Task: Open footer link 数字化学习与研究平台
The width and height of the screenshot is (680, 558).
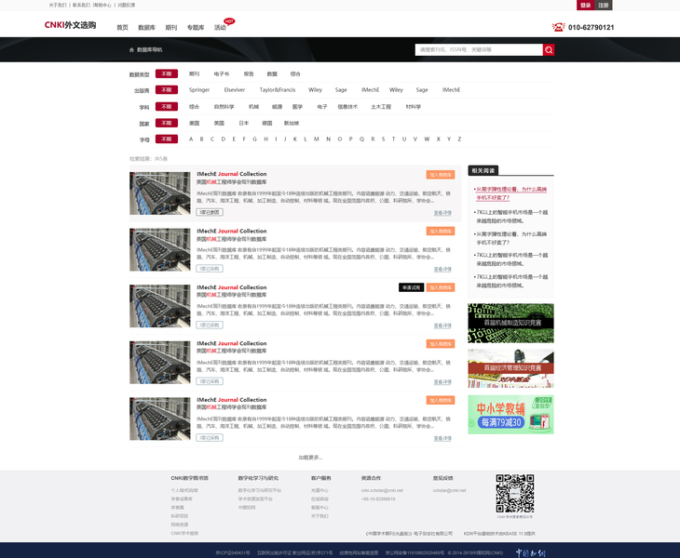Action: tap(260, 490)
